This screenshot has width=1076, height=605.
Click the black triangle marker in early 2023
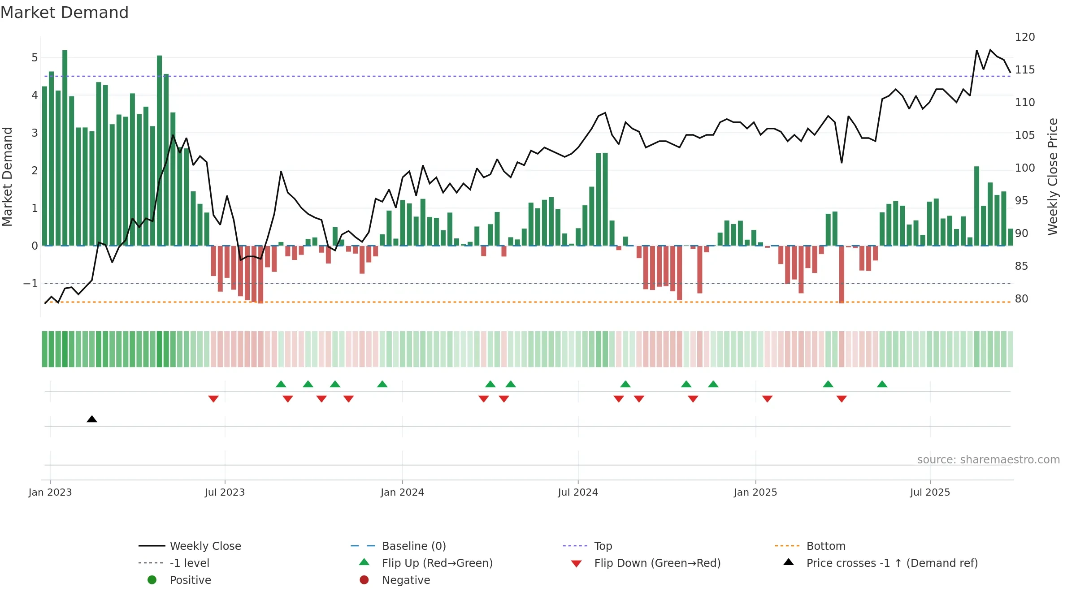[92, 419]
